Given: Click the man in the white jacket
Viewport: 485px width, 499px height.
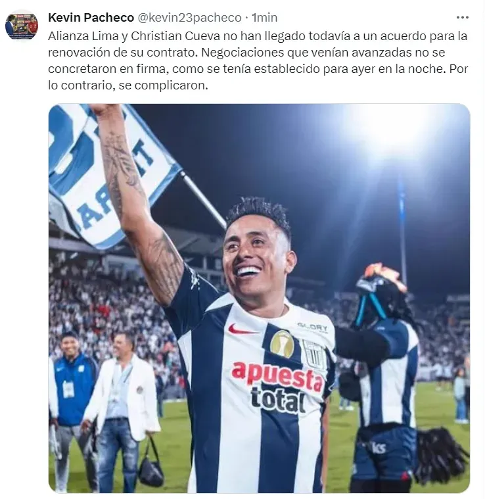Looking at the screenshot, I should [x=122, y=409].
